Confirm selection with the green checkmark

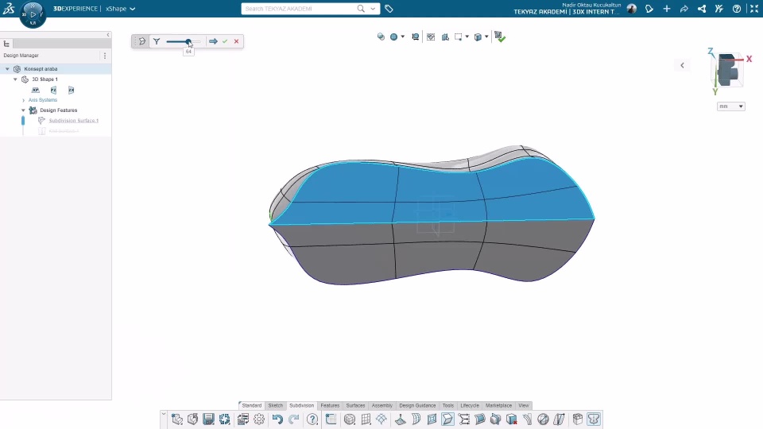(225, 41)
